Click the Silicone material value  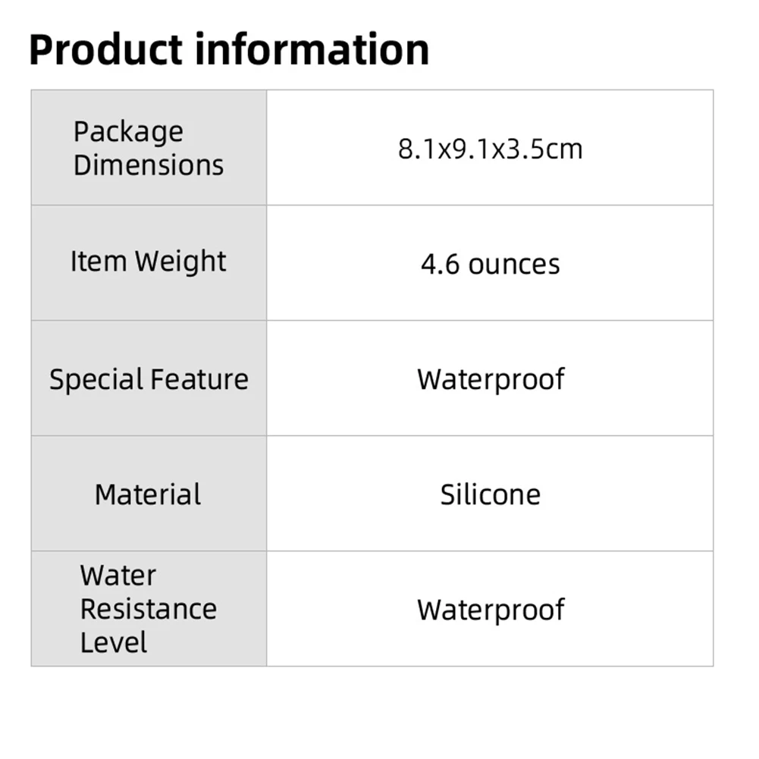(x=490, y=494)
